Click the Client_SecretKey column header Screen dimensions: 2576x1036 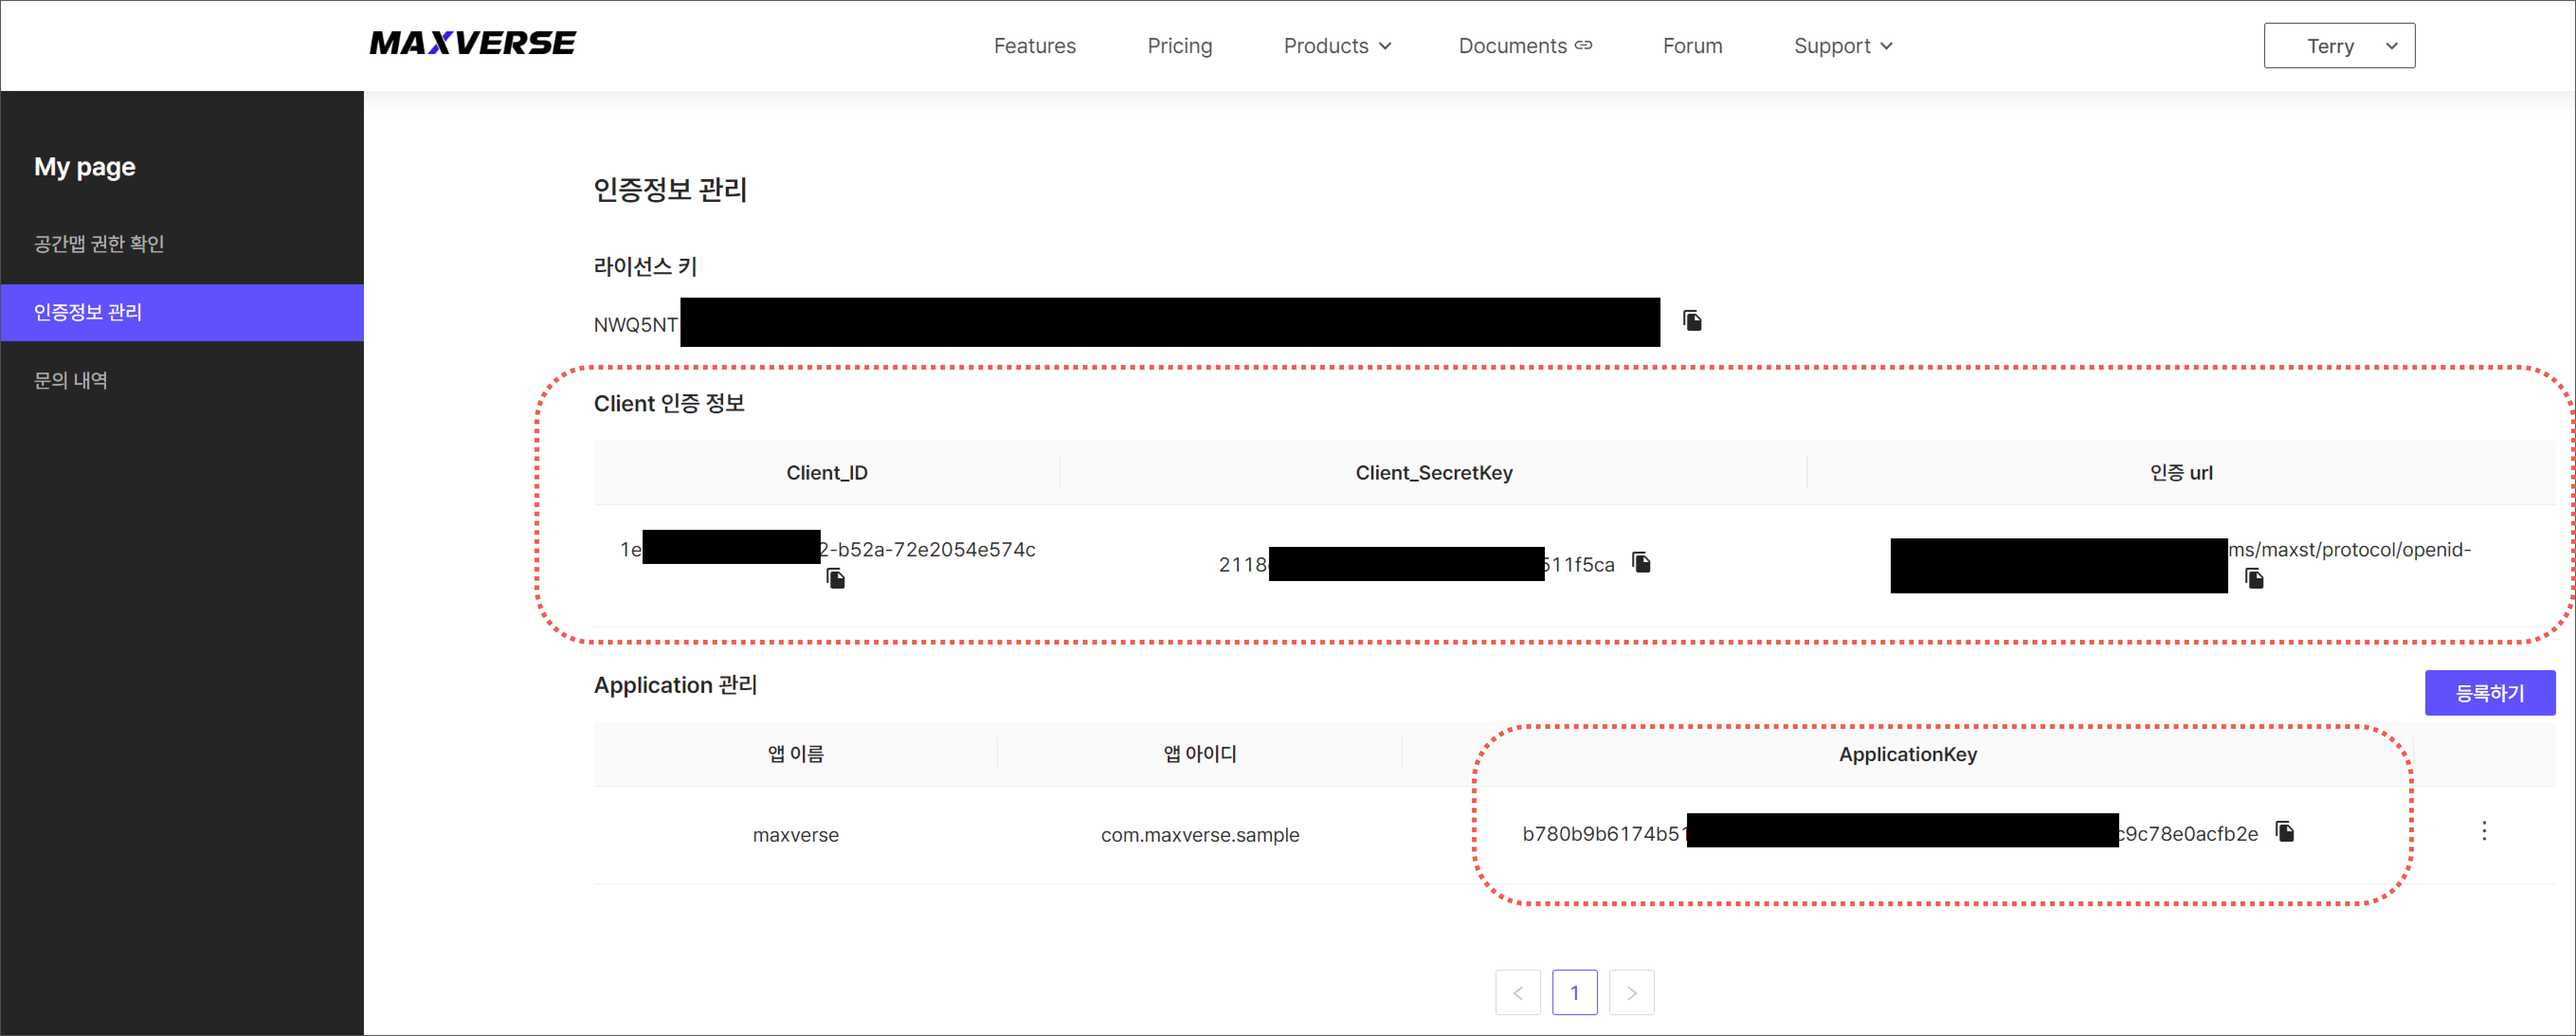pyautogui.click(x=1433, y=473)
